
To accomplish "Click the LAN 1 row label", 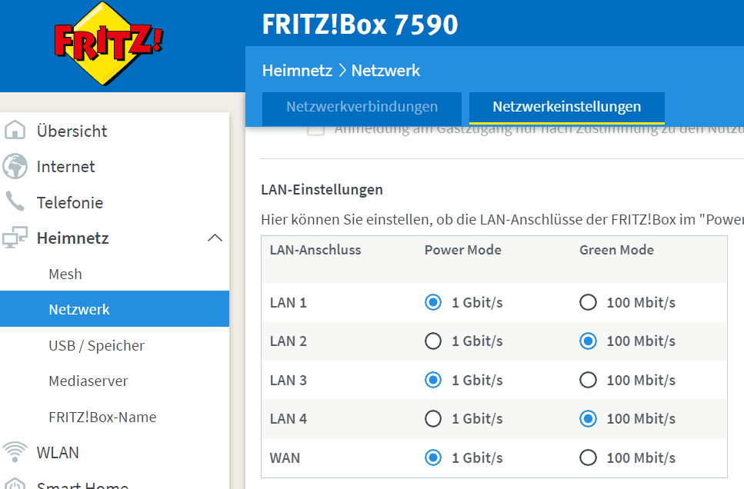I will coord(288,303).
